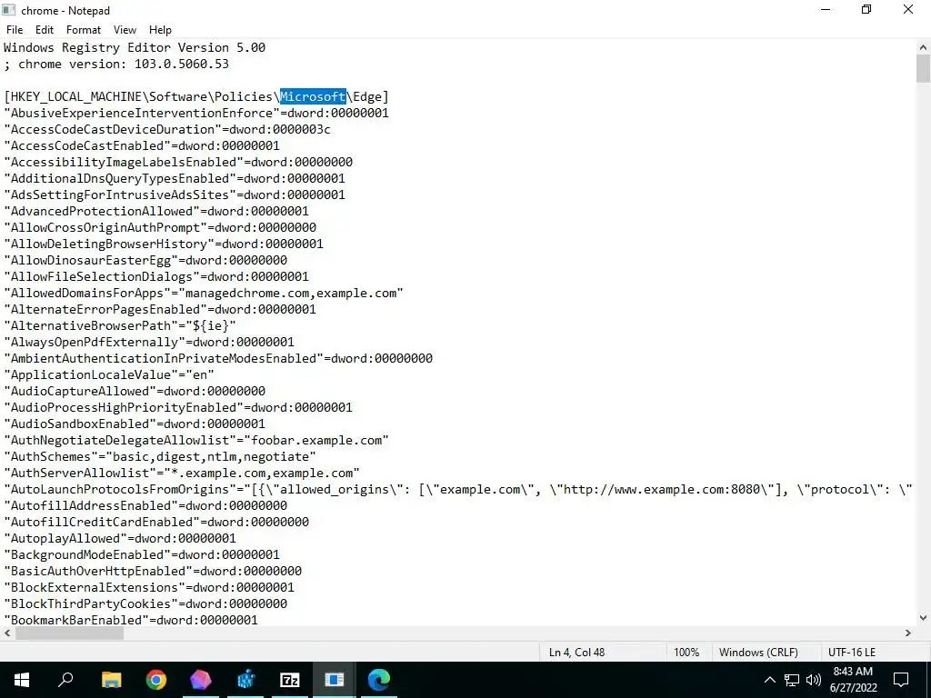Click the Windows (CRLF) status entry

point(758,653)
